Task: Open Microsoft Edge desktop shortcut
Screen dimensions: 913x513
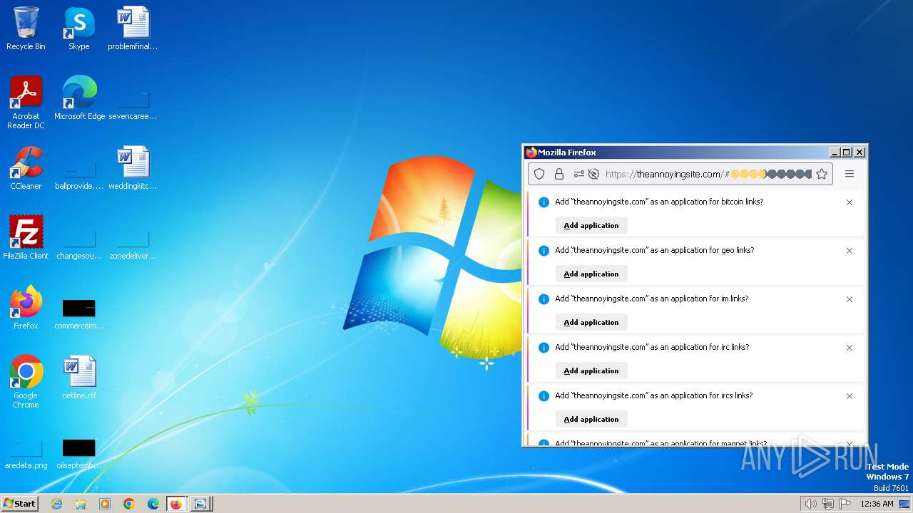Action: 79,98
